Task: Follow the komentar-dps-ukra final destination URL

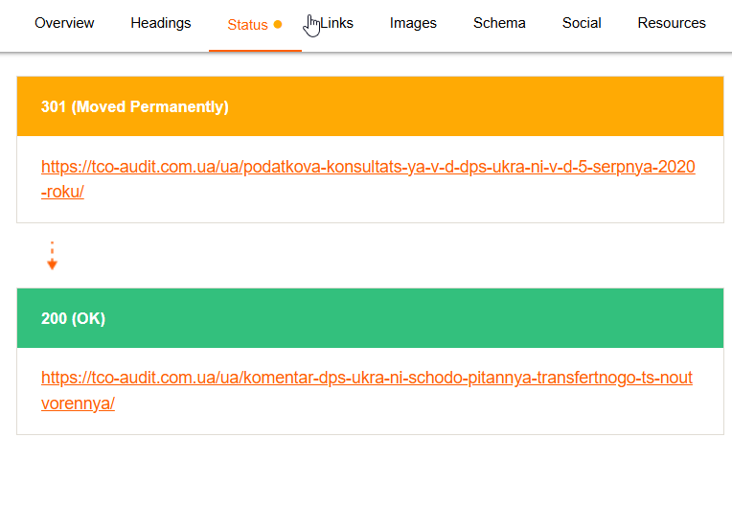Action: 366,379
